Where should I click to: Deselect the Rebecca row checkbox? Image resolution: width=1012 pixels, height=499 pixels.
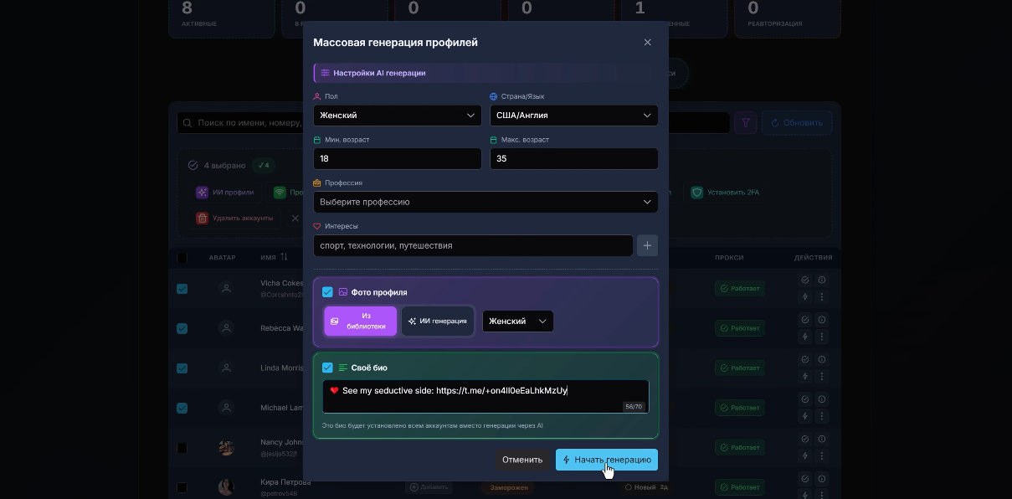coord(182,329)
